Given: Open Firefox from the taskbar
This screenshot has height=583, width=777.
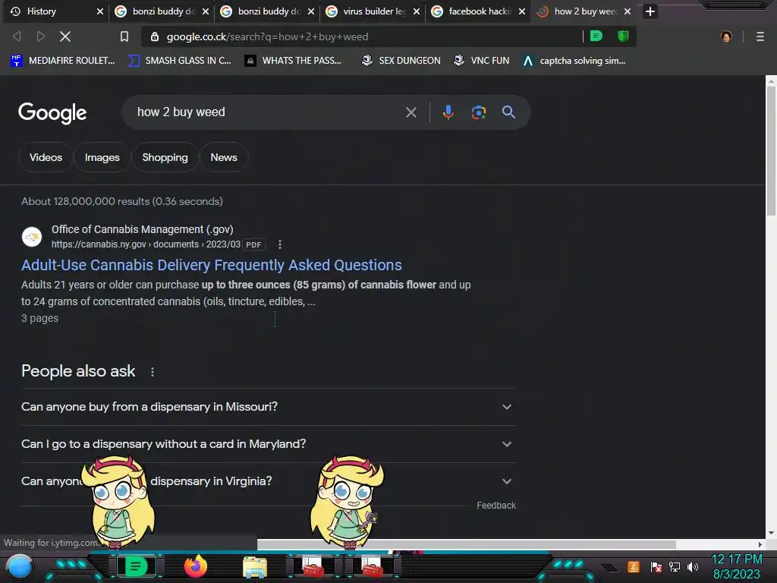Looking at the screenshot, I should pyautogui.click(x=196, y=566).
